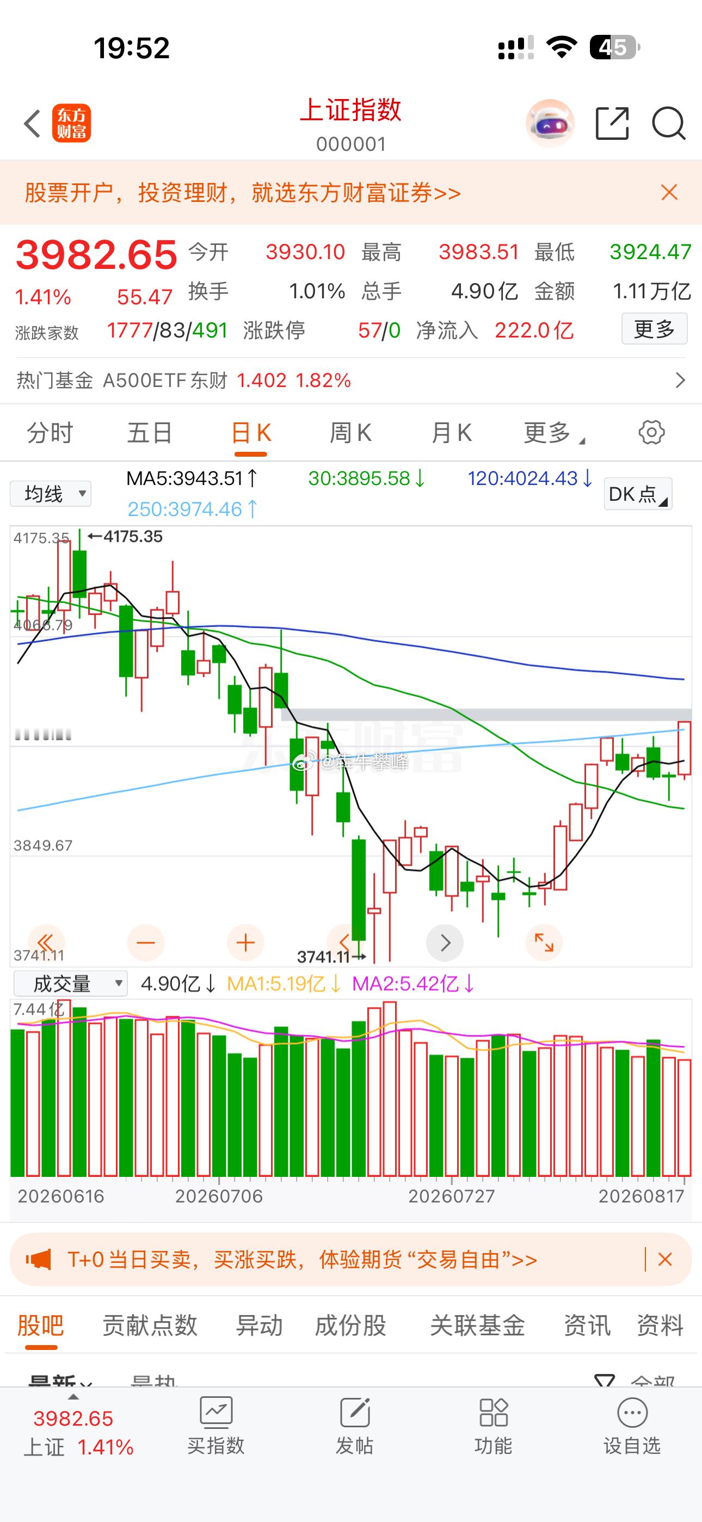Tap the 上证指数 title
702x1522 pixels.
click(350, 110)
